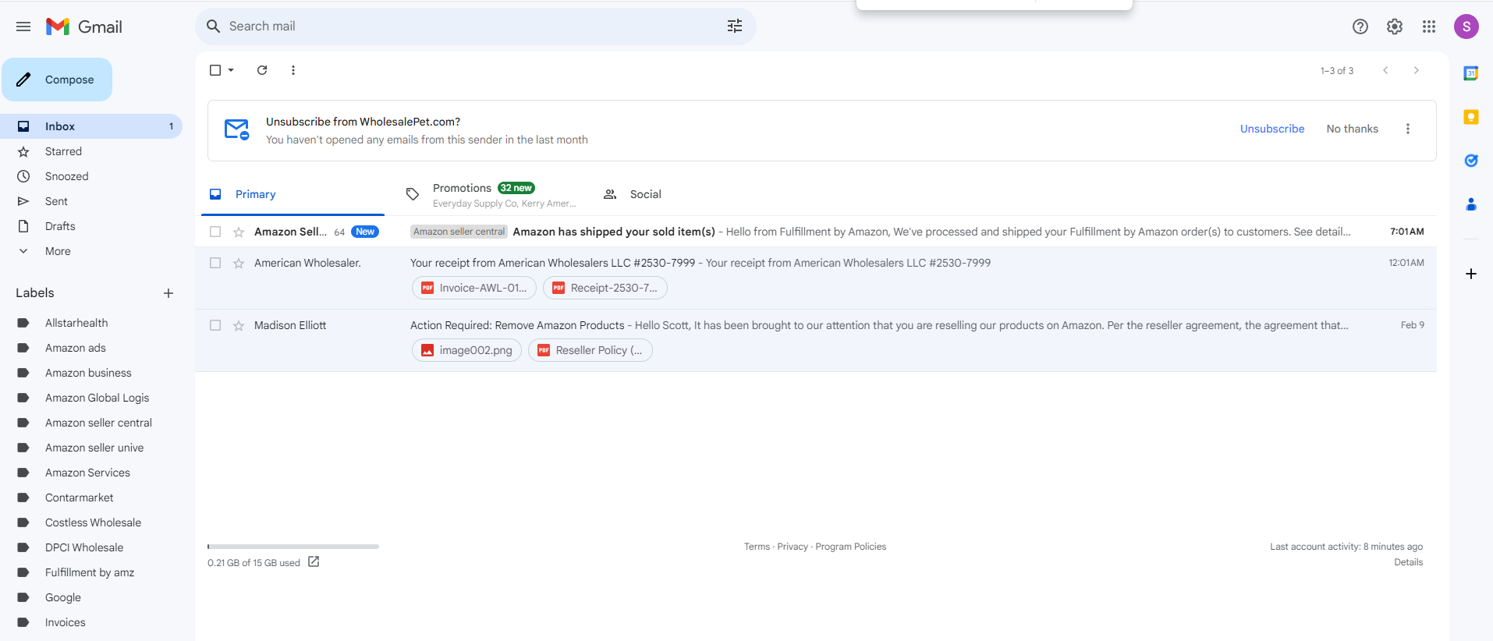
Task: Open image002.png attachment
Action: [466, 350]
